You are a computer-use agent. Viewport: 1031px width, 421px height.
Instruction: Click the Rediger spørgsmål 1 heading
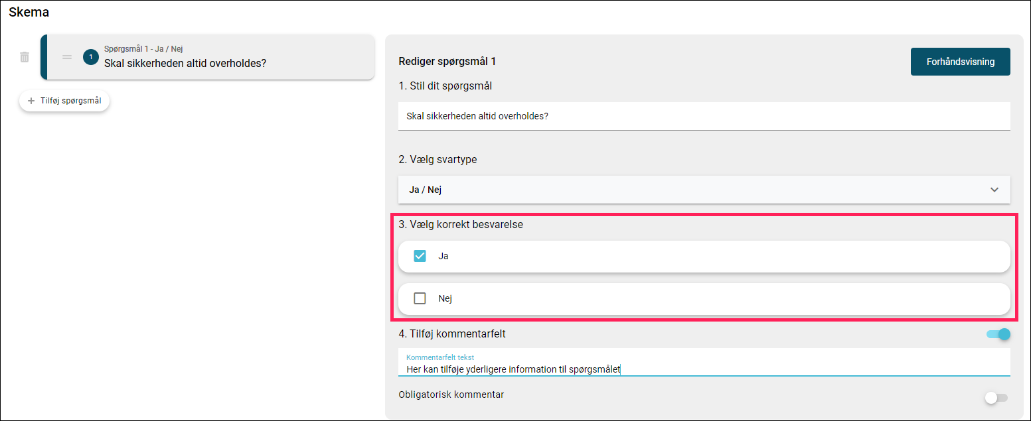tap(447, 62)
